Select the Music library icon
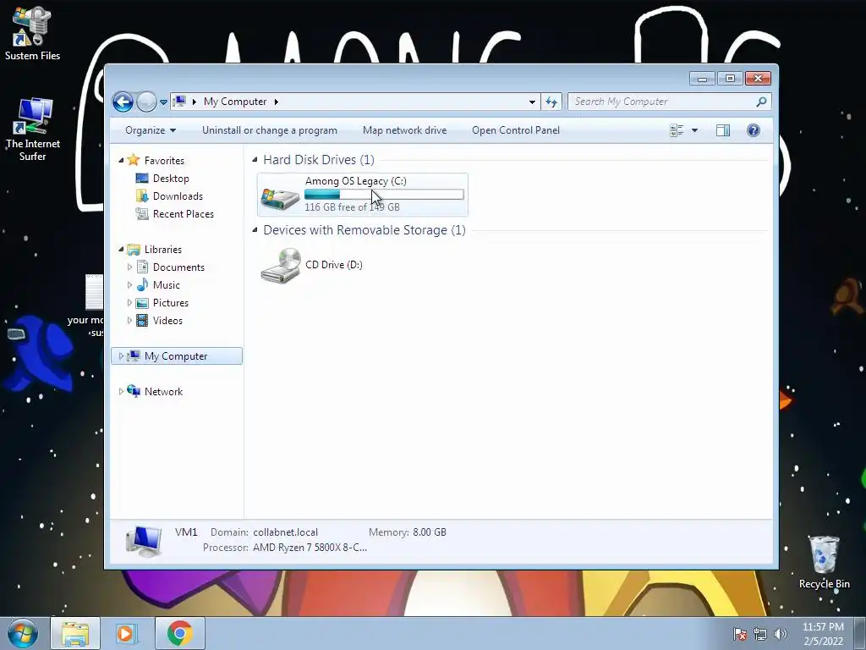 point(142,284)
